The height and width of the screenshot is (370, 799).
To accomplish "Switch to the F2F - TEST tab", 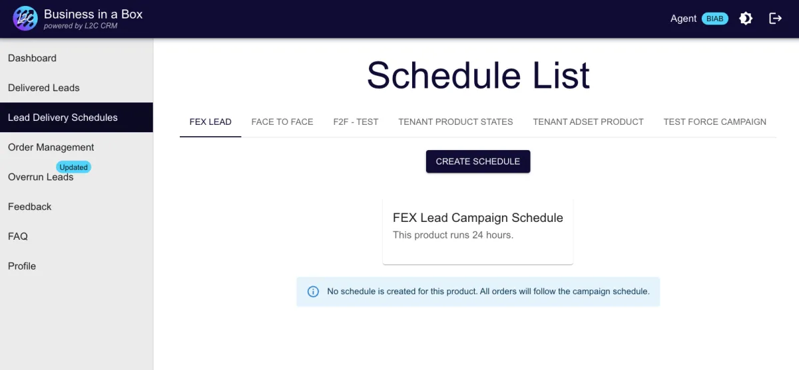I will coord(356,122).
